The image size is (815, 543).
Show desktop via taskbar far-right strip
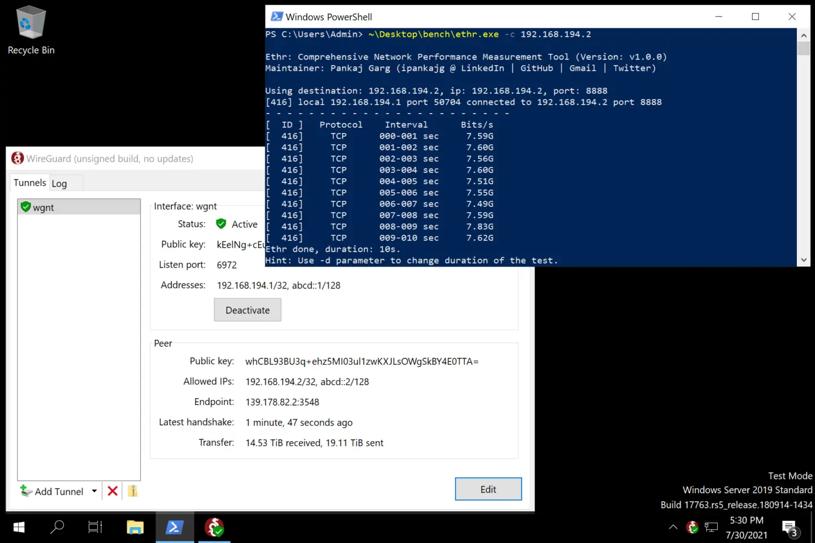pos(813,527)
